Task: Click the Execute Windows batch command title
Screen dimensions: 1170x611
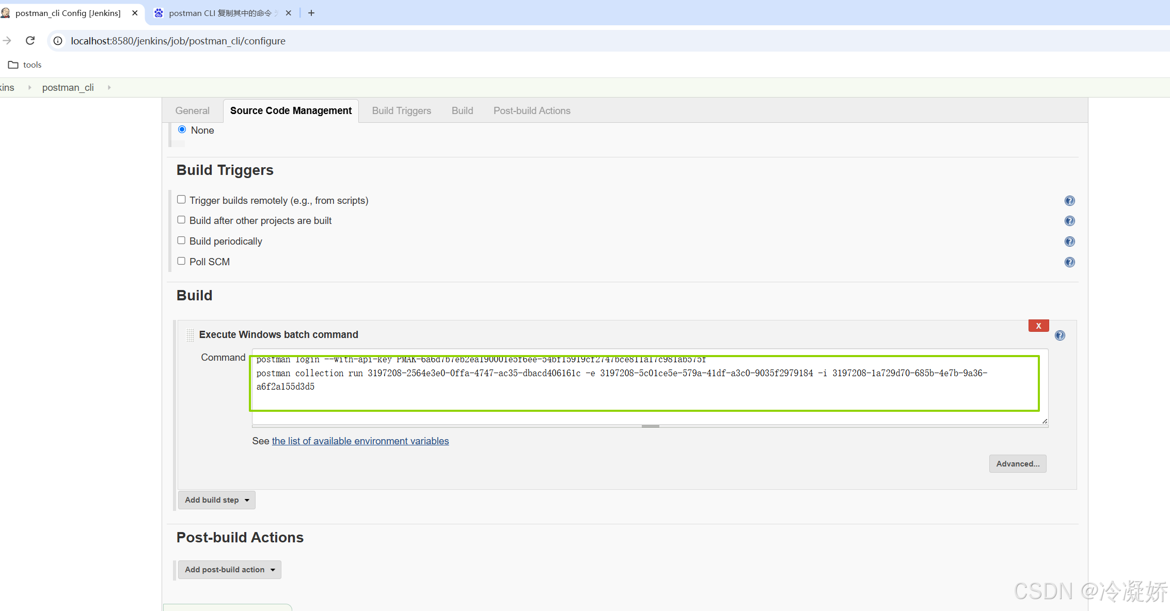Action: (278, 334)
